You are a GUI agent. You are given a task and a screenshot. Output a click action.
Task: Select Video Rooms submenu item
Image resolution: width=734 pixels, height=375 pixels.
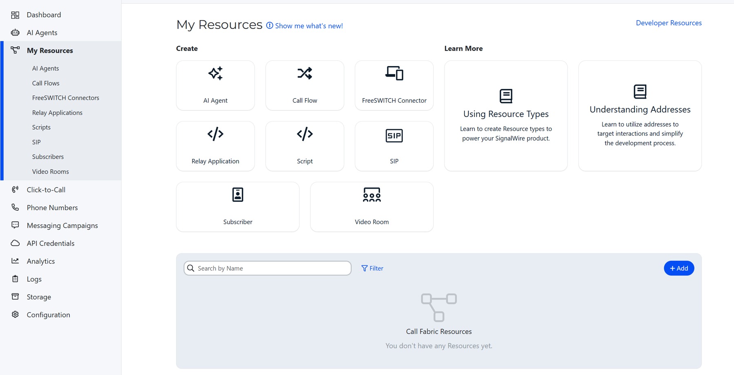click(51, 172)
